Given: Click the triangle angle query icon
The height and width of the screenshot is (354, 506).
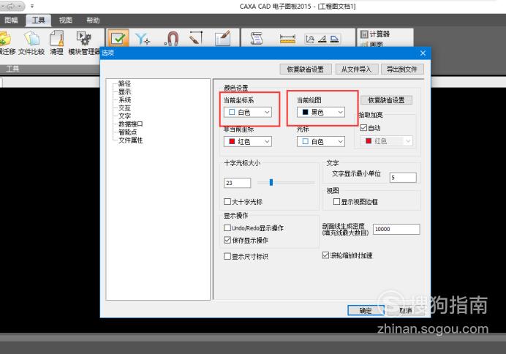Looking at the screenshot, I should tap(322, 39).
